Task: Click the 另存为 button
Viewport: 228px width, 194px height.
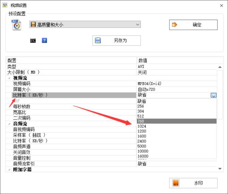Action: (116, 40)
